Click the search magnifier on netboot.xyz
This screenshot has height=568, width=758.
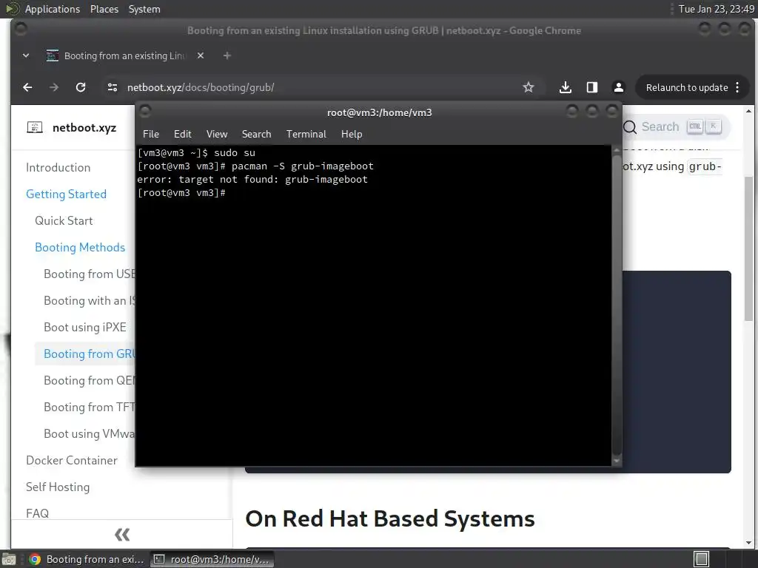coord(630,127)
